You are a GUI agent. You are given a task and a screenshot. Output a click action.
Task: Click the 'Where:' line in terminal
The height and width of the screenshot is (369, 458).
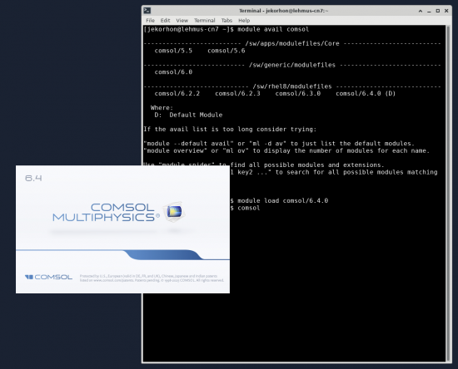(x=162, y=108)
